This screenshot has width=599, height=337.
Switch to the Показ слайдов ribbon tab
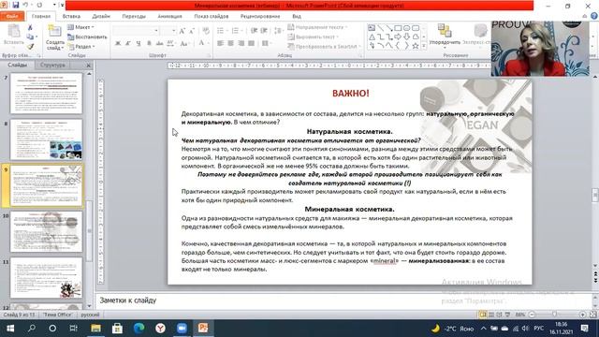coord(211,16)
